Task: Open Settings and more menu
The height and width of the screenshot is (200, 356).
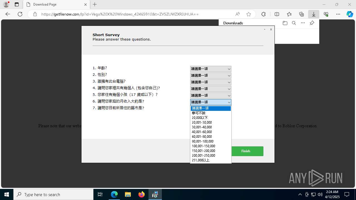Action: coord(338,14)
